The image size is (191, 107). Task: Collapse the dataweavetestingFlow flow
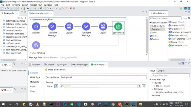(x=30, y=19)
